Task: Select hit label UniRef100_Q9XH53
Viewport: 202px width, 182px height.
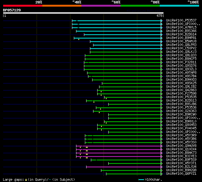Action: tap(181, 125)
